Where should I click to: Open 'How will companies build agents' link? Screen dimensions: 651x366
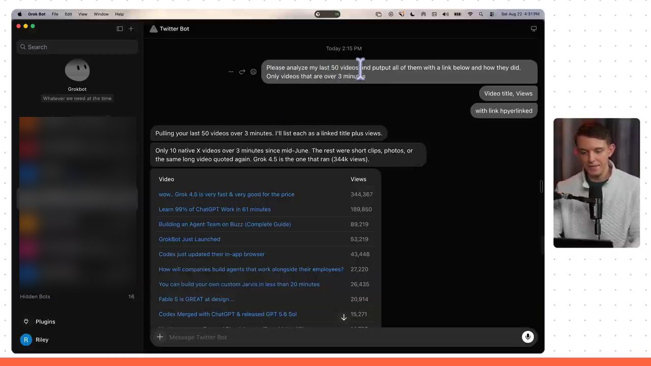[251, 269]
